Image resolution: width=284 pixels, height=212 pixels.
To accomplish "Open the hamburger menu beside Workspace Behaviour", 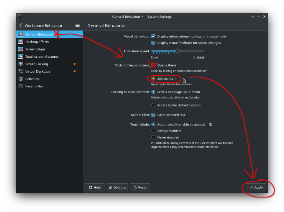I will click(78, 25).
